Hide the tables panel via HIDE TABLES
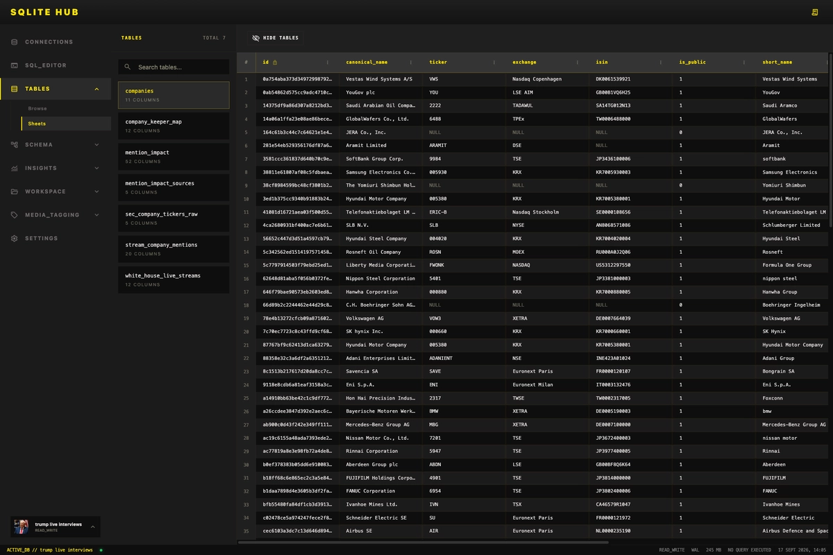 point(275,38)
